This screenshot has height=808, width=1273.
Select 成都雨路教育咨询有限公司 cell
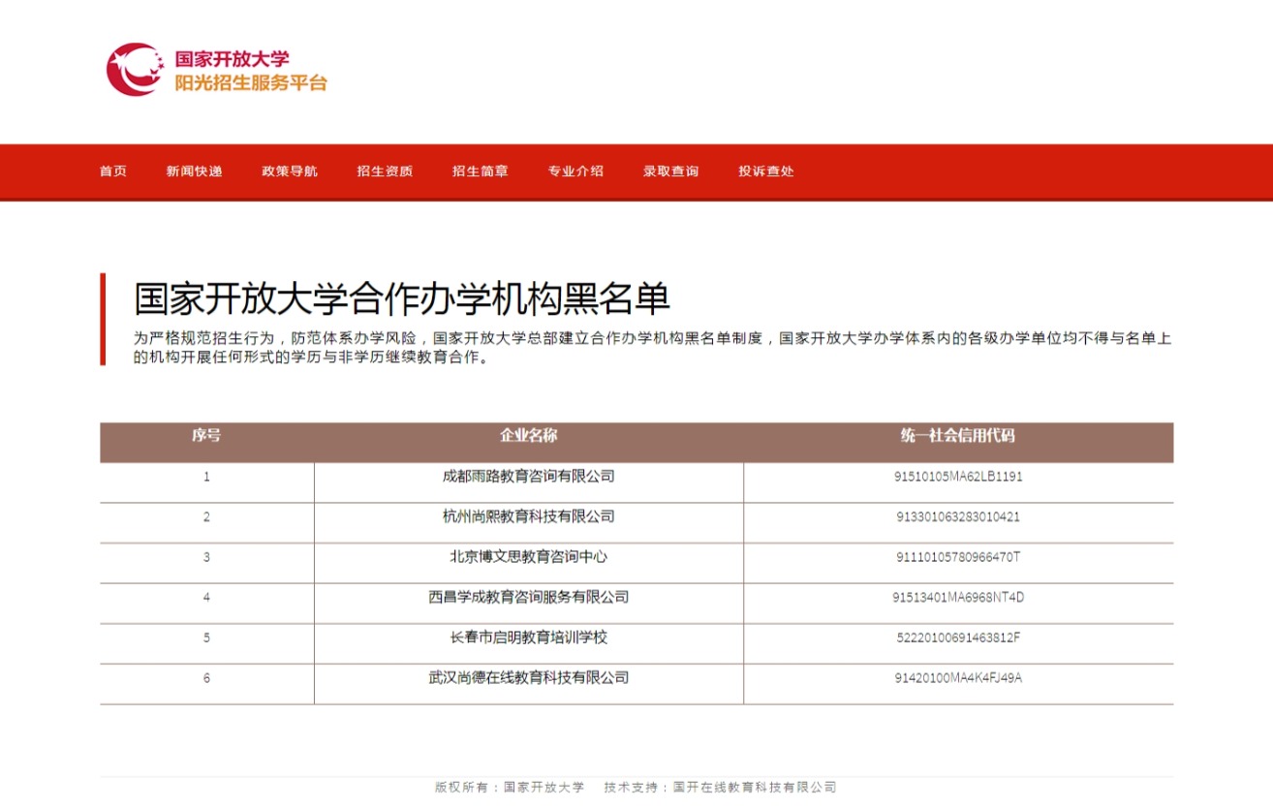tap(529, 477)
